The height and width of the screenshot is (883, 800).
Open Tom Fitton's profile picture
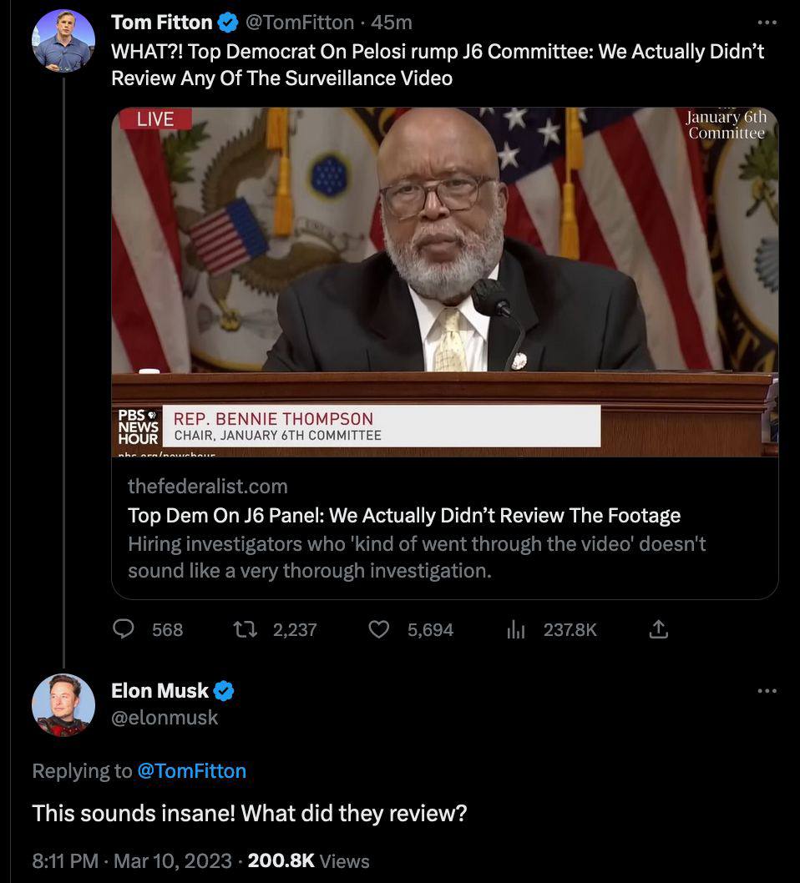63,40
